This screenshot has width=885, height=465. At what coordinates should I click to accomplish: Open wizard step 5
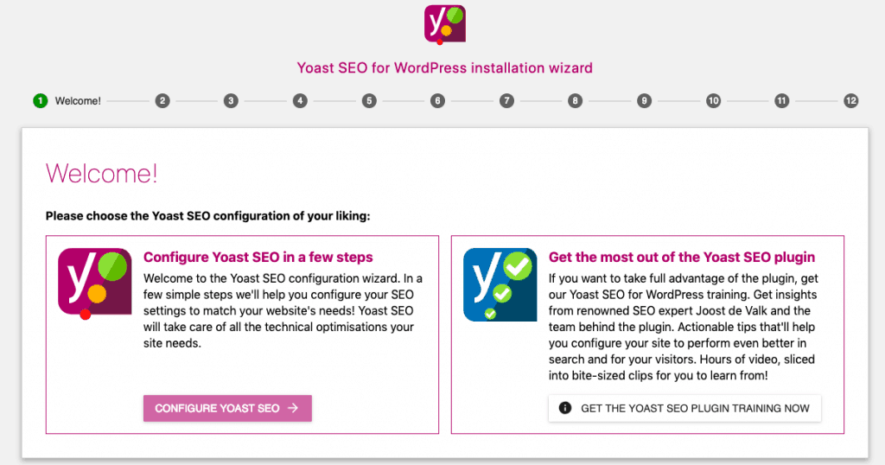(369, 101)
